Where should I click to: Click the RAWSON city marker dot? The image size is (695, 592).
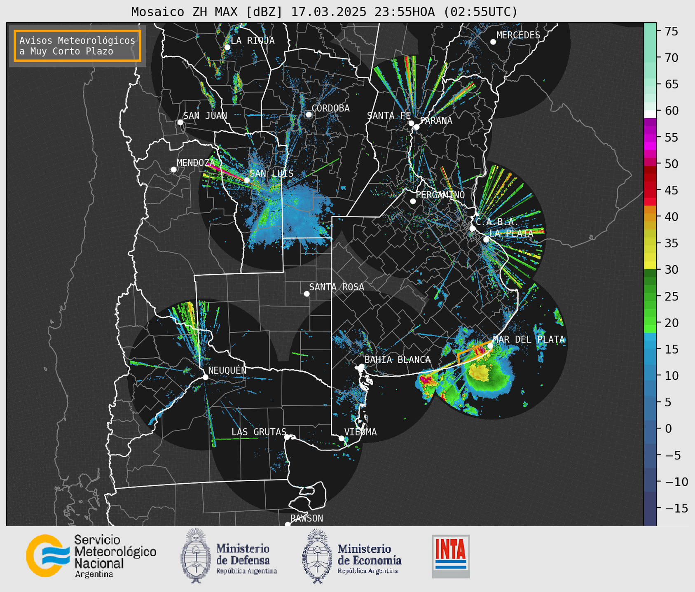tap(288, 524)
